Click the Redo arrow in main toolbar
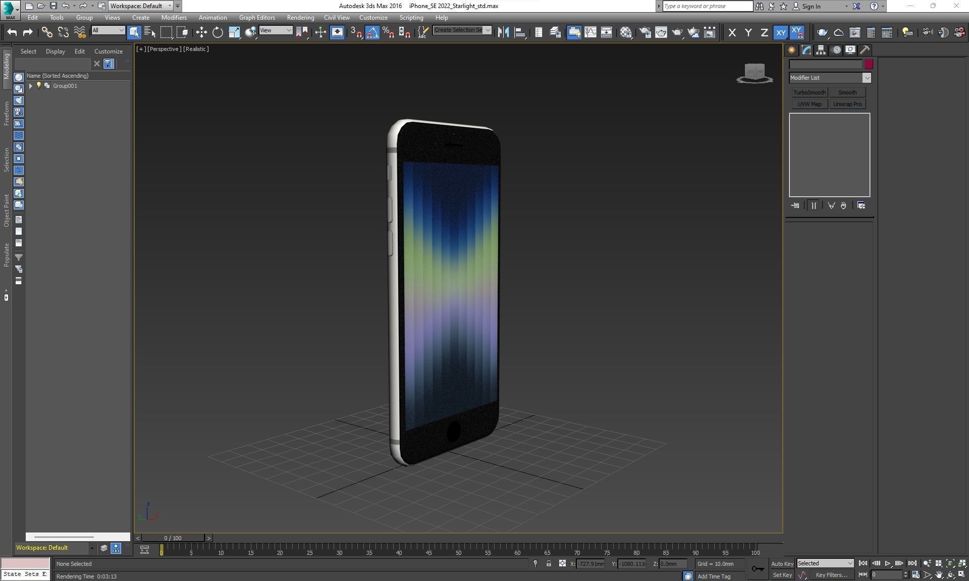The image size is (969, 581). pyautogui.click(x=28, y=32)
